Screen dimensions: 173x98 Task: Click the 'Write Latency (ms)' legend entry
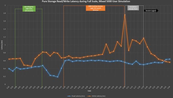pyautogui.click(x=97, y=96)
